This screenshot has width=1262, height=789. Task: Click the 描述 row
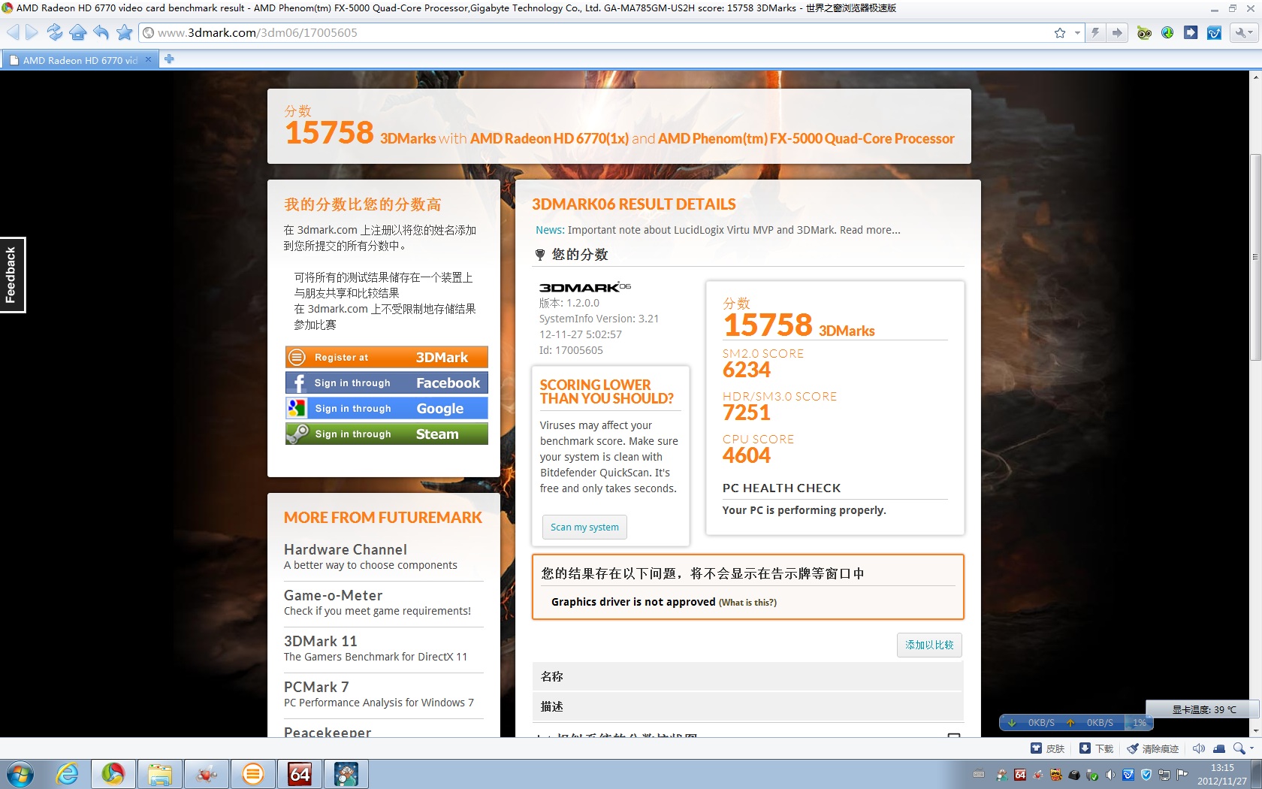(x=747, y=706)
